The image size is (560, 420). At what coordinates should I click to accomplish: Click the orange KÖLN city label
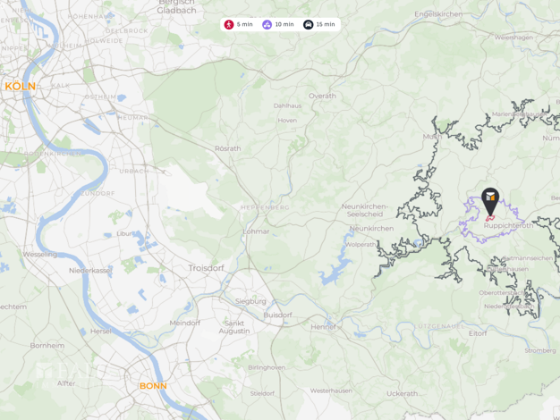(21, 87)
